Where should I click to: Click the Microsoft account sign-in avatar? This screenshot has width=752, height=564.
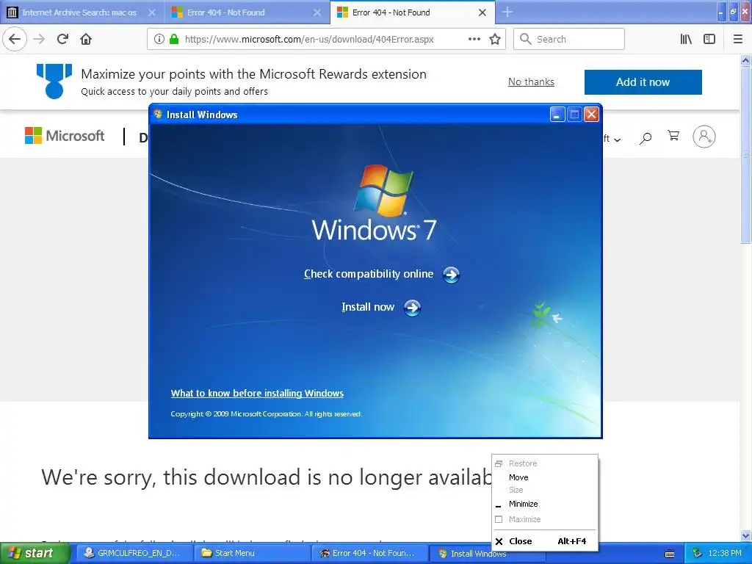point(704,137)
